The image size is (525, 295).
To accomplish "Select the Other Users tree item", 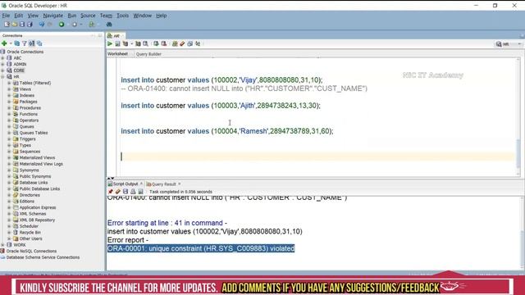I will (x=31, y=238).
